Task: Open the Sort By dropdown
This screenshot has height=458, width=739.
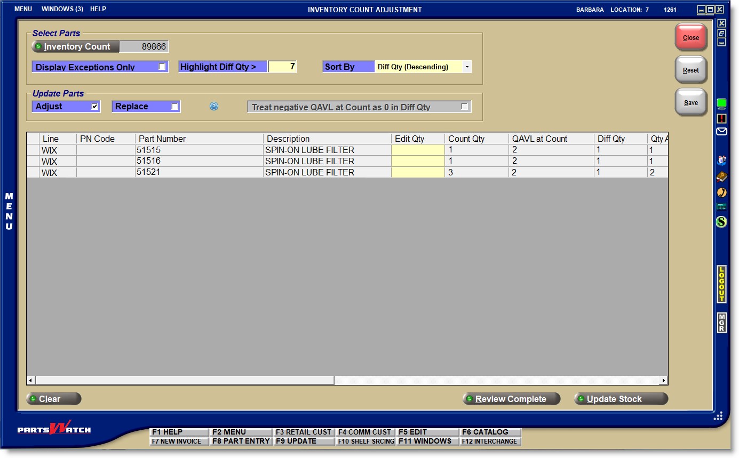Action: tap(467, 67)
